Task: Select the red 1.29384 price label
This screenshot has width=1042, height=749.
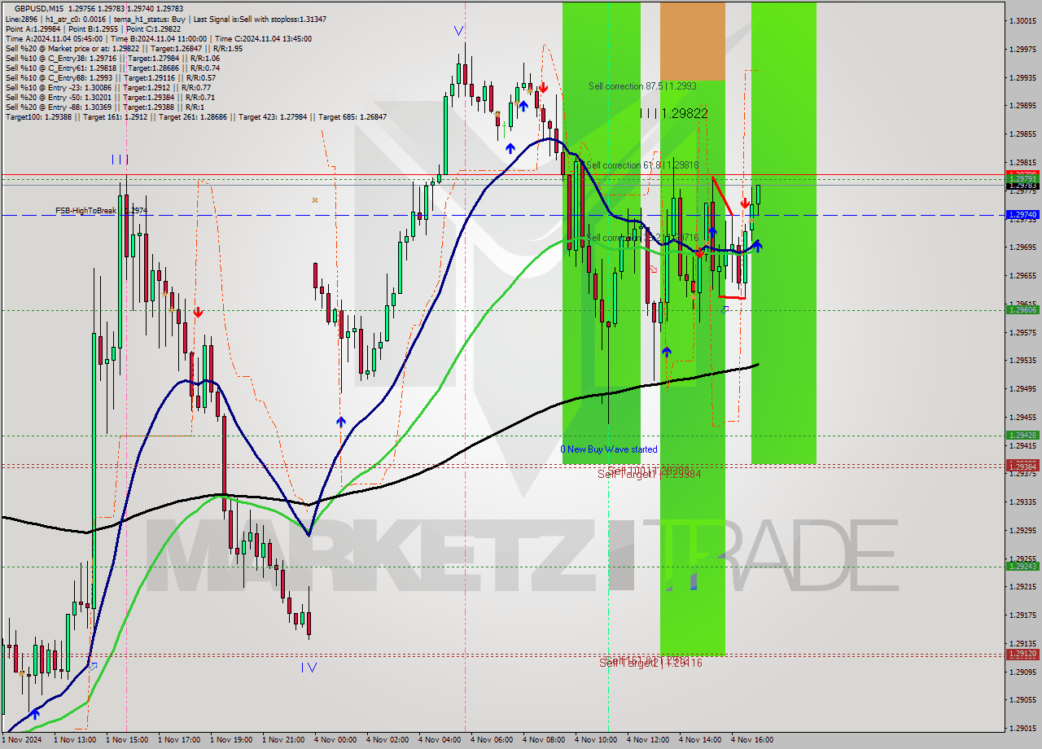Action: coord(1022,466)
